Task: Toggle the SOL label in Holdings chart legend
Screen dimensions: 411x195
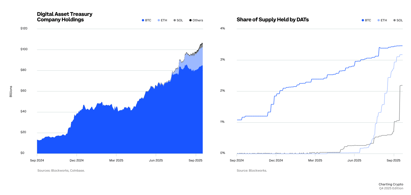Action: [x=180, y=20]
